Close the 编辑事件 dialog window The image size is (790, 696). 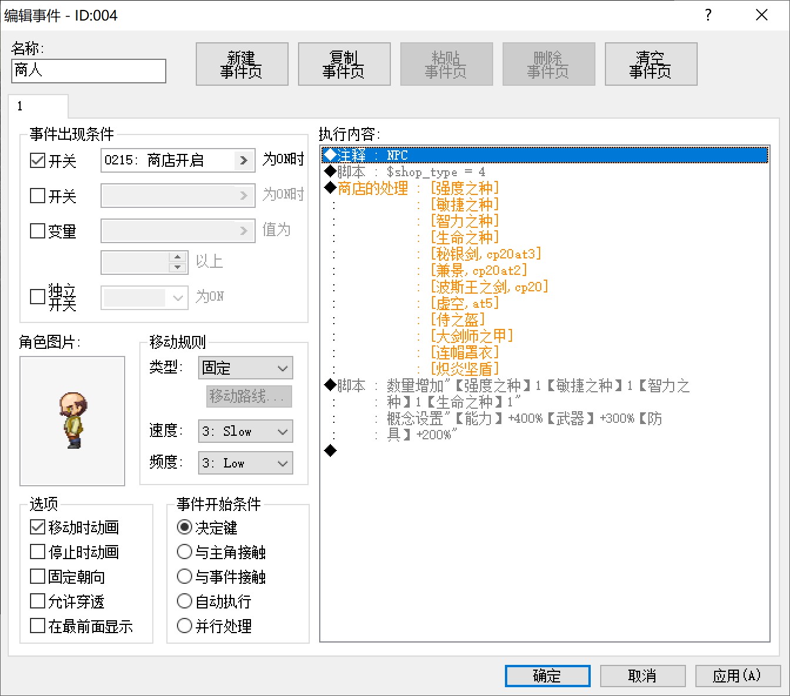(x=762, y=15)
